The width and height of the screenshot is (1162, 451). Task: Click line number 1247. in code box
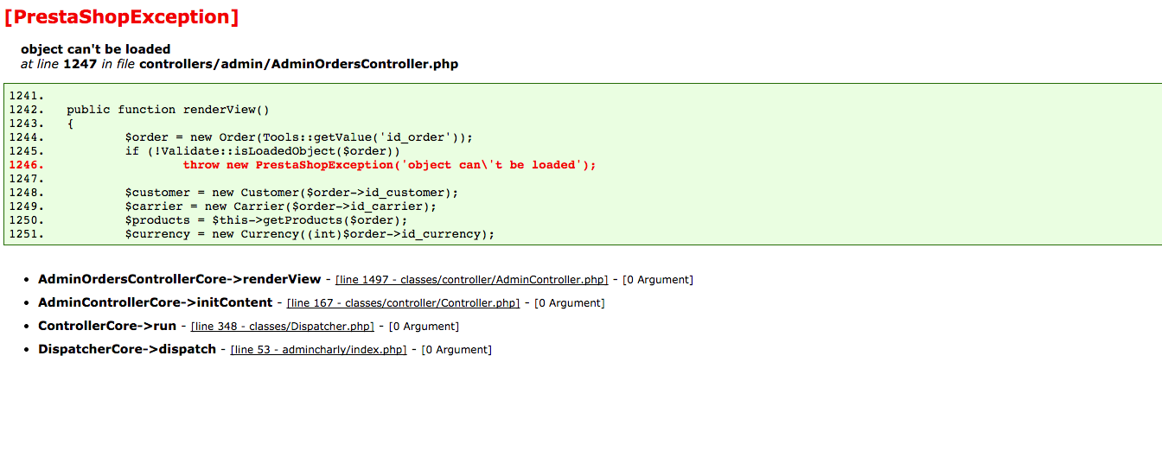27,179
